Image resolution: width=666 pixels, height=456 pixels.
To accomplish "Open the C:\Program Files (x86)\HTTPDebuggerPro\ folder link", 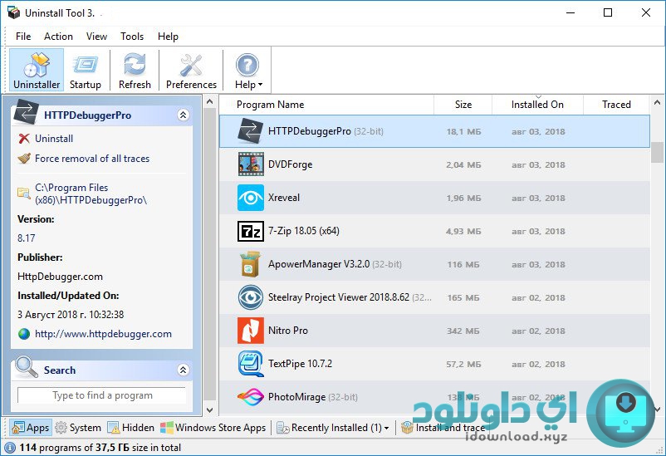I will (x=91, y=194).
